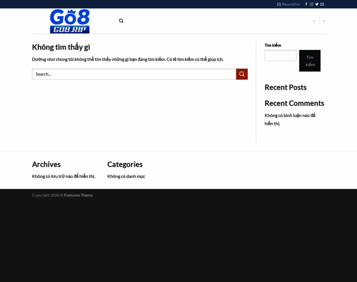Click the Twitter bird icon
The image size is (357, 282).
317,4
